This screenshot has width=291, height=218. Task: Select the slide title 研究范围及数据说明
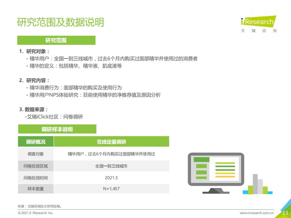[x=61, y=22]
